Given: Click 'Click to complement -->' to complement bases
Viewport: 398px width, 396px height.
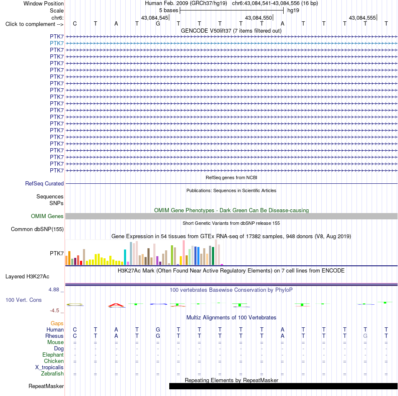Looking at the screenshot, I should coord(34,24).
